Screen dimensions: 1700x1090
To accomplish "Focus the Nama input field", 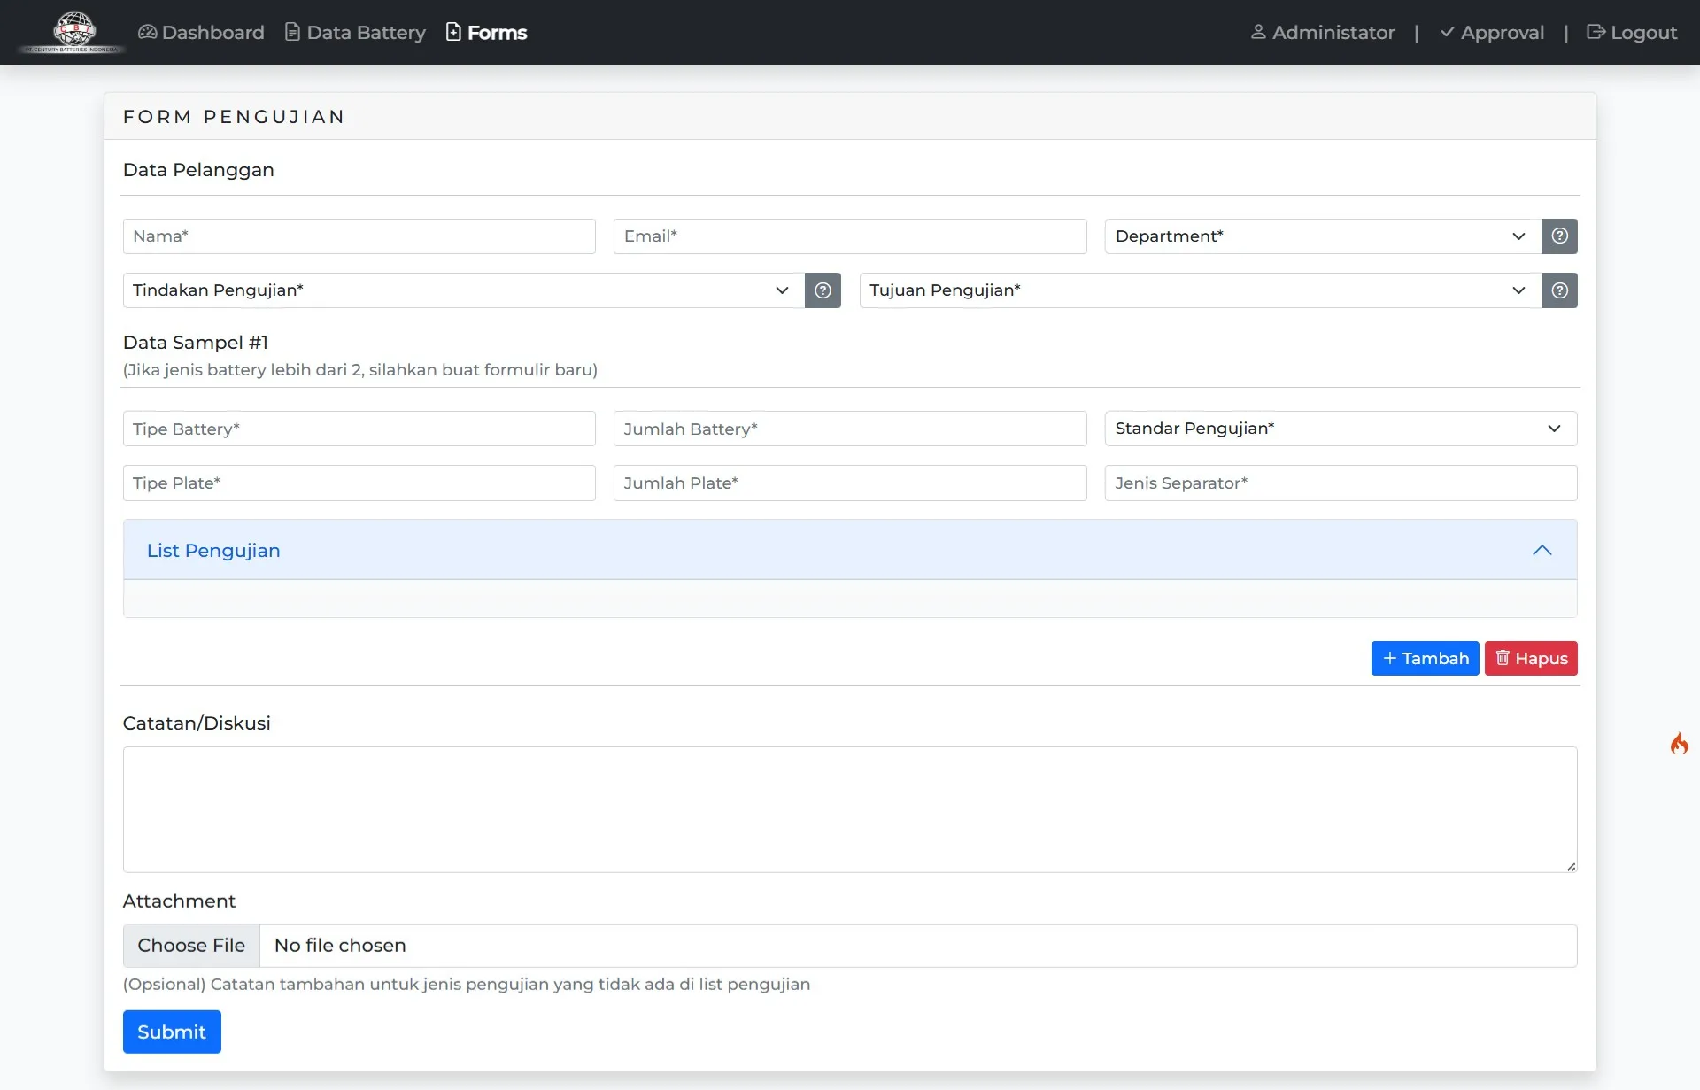I will pos(359,236).
